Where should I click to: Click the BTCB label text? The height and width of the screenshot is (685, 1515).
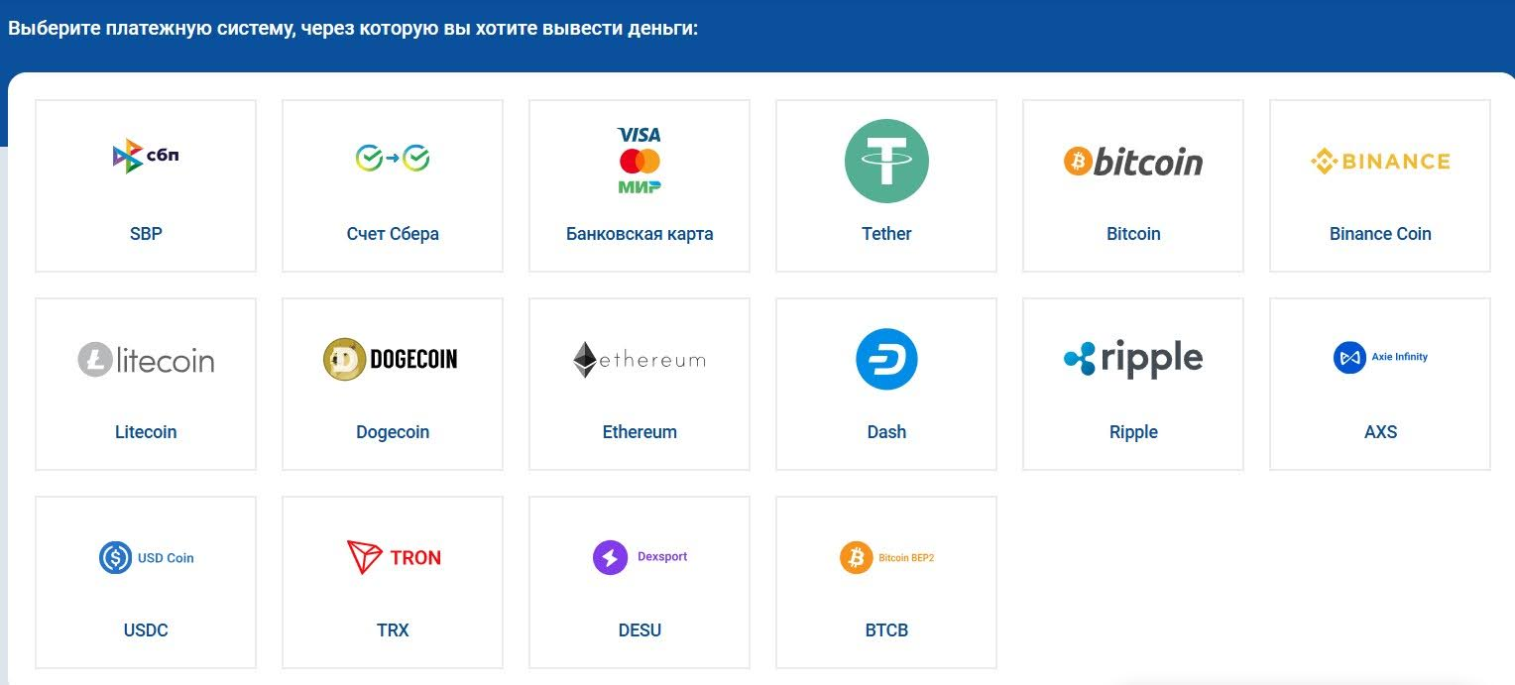click(x=886, y=630)
